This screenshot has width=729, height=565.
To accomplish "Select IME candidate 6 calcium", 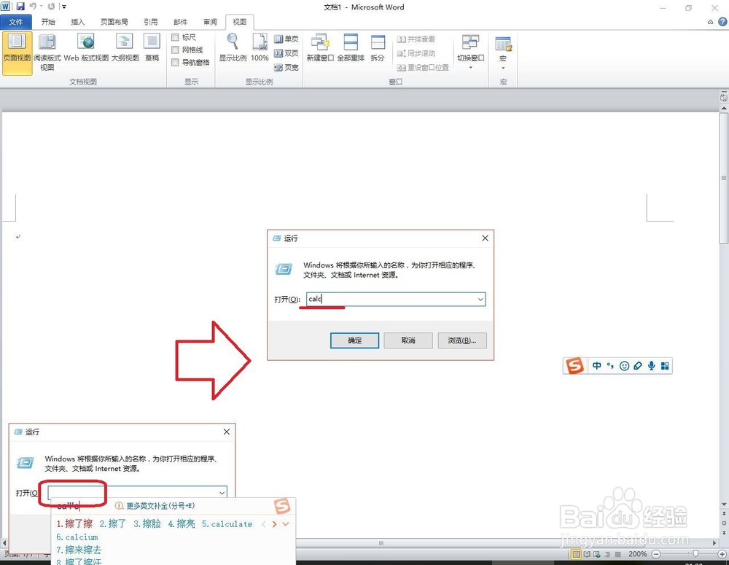I will 77,537.
